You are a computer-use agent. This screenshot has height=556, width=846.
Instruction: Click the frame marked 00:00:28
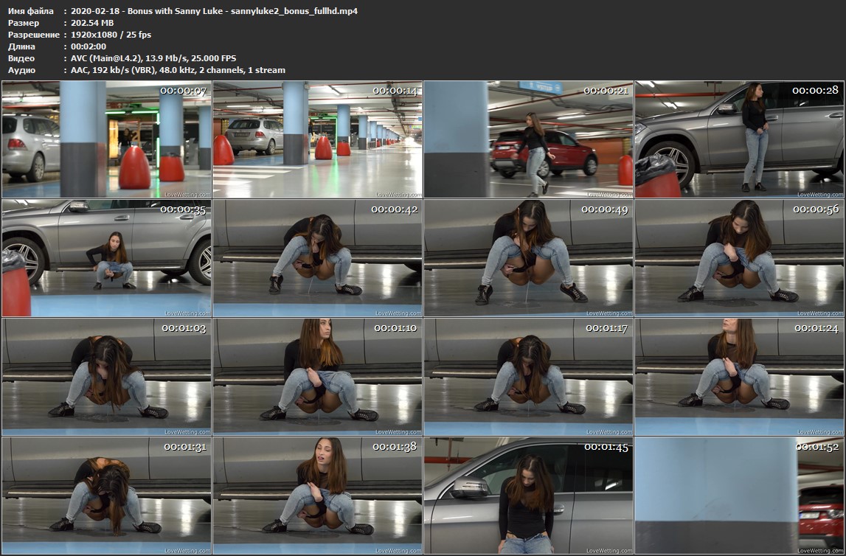tap(739, 139)
